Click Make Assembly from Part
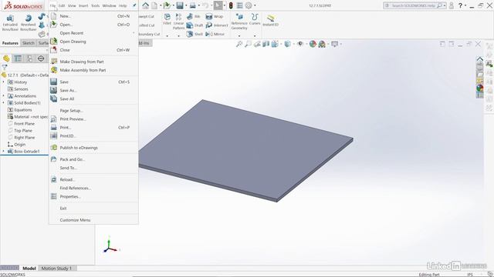The width and height of the screenshot is (494, 277). (93, 70)
